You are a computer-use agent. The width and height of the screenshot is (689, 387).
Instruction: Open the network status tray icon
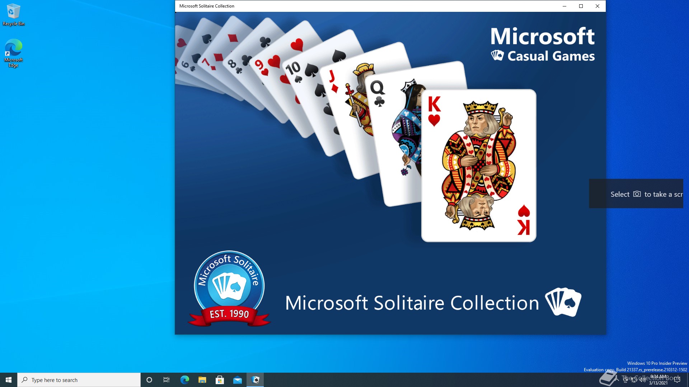[634, 380]
